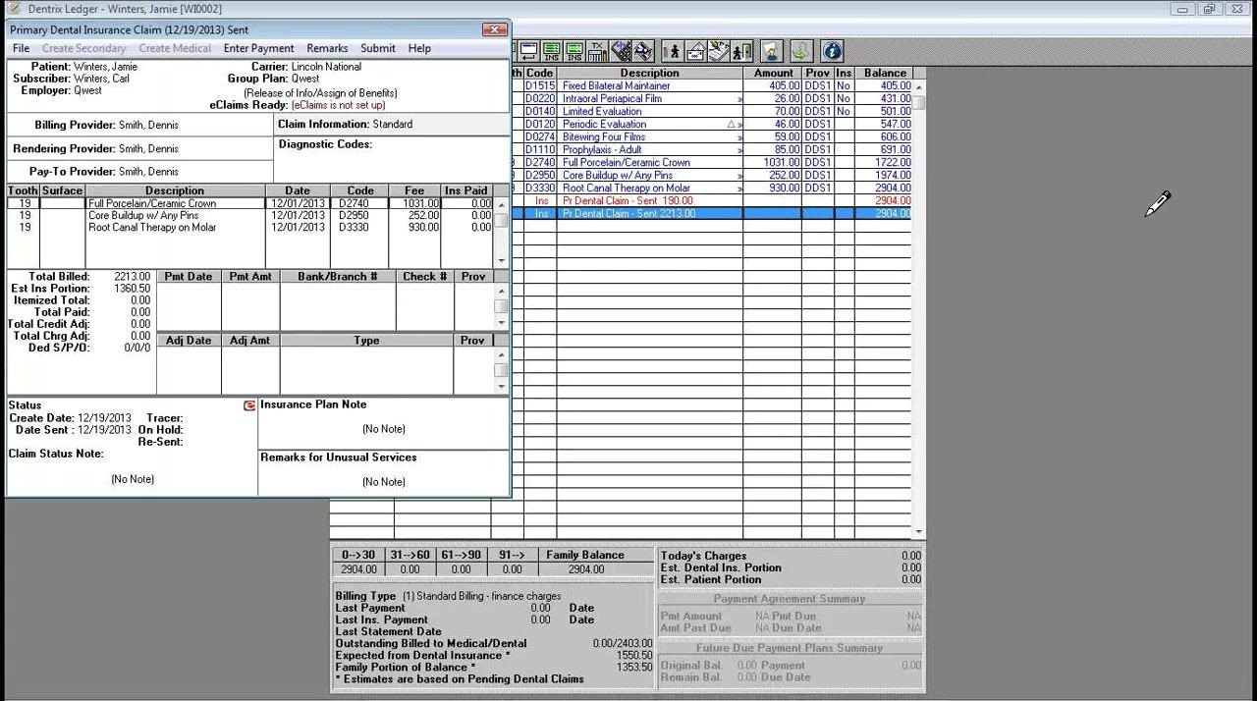Select the highlighted Pr Dental Claim - Sent 2213.00 row
The height and width of the screenshot is (701, 1257).
(713, 213)
